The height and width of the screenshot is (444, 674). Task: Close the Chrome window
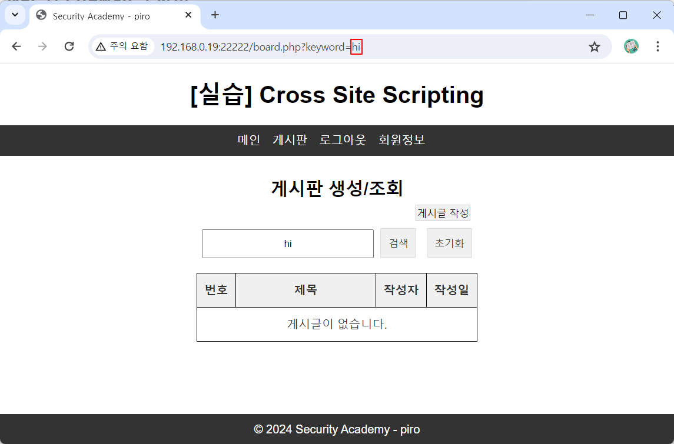coord(657,15)
